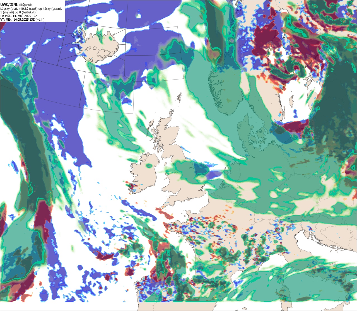Click the '1 (skýjað) og 0 (heiðskírt)' line
The height and width of the screenshot is (311, 357).
[18, 12]
